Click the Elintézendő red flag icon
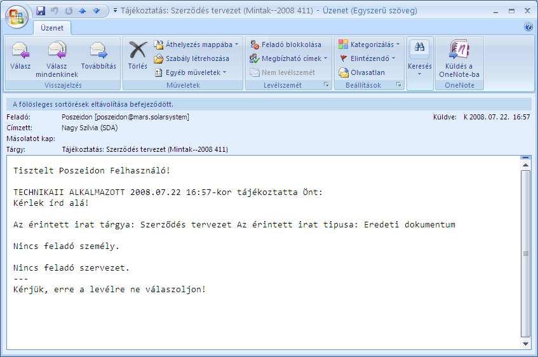 click(343, 58)
